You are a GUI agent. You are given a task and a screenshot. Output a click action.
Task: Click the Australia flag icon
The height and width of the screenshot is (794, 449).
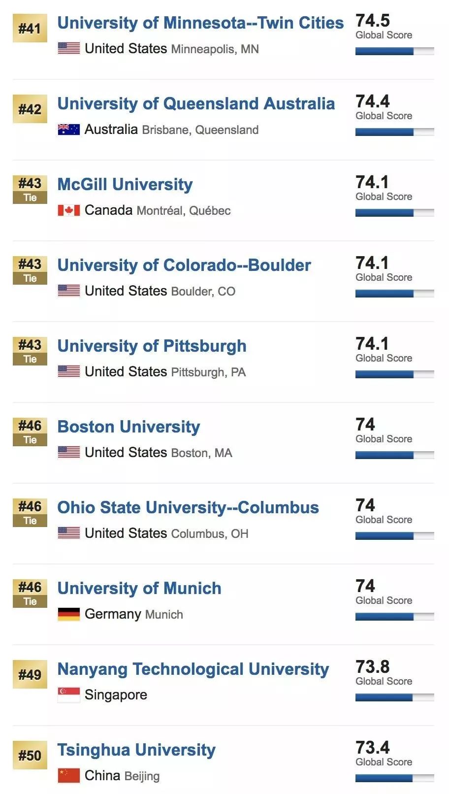69,130
